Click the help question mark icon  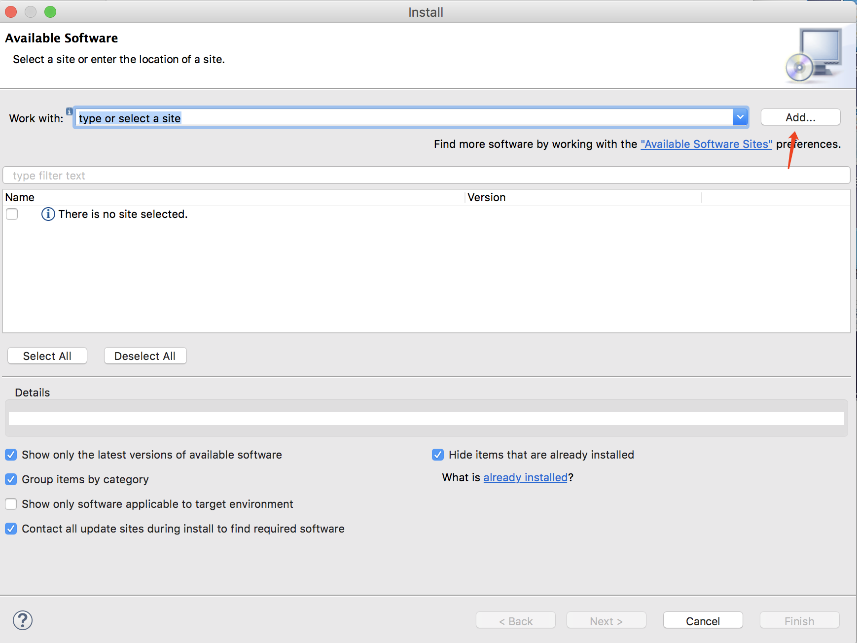[23, 620]
